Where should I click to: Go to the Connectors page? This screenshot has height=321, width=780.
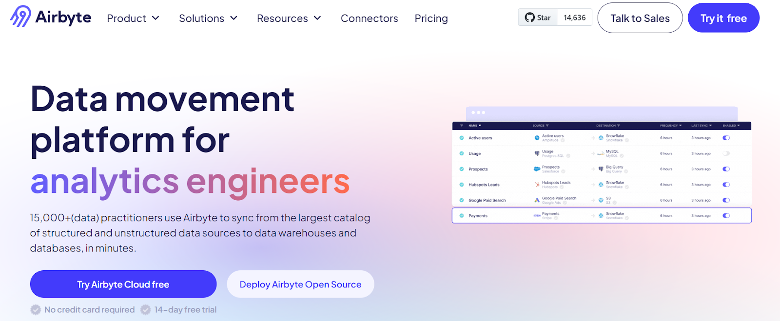pos(369,19)
